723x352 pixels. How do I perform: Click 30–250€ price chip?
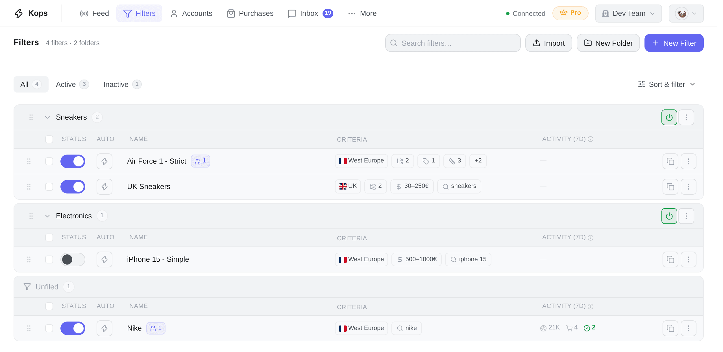pos(412,186)
